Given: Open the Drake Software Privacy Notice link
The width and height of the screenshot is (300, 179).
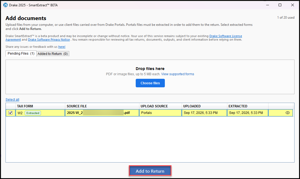Looking at the screenshot, I should click(x=49, y=40).
